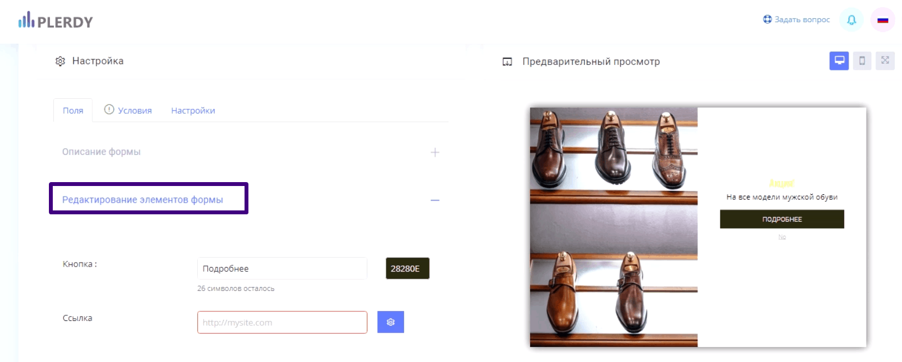Open the Russian flag language selector

tap(883, 20)
